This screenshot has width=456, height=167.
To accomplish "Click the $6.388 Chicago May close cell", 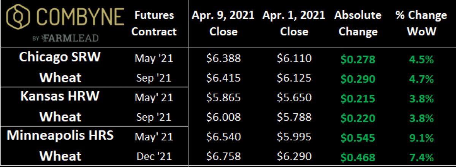I will pos(223,59).
